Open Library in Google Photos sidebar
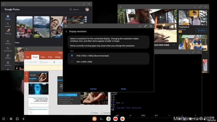This screenshot has height=122, width=217. 8,42
